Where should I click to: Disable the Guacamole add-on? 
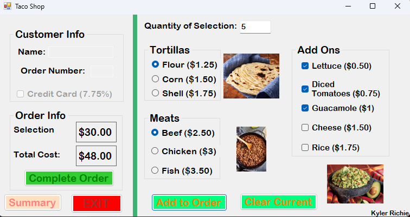point(305,108)
